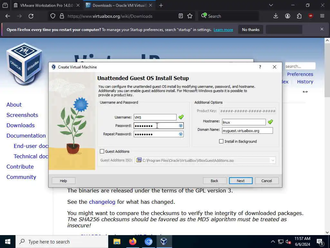The width and height of the screenshot is (330, 248).
Task: Click No thanks on the startup prompt
Action: [x=251, y=29]
